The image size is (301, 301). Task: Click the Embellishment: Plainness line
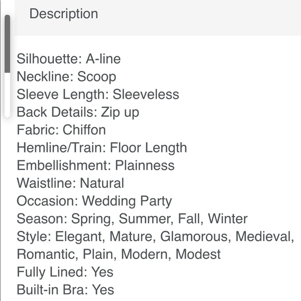tap(95, 166)
